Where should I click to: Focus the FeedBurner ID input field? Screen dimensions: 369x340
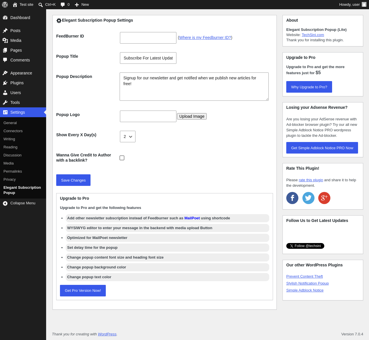click(x=148, y=38)
